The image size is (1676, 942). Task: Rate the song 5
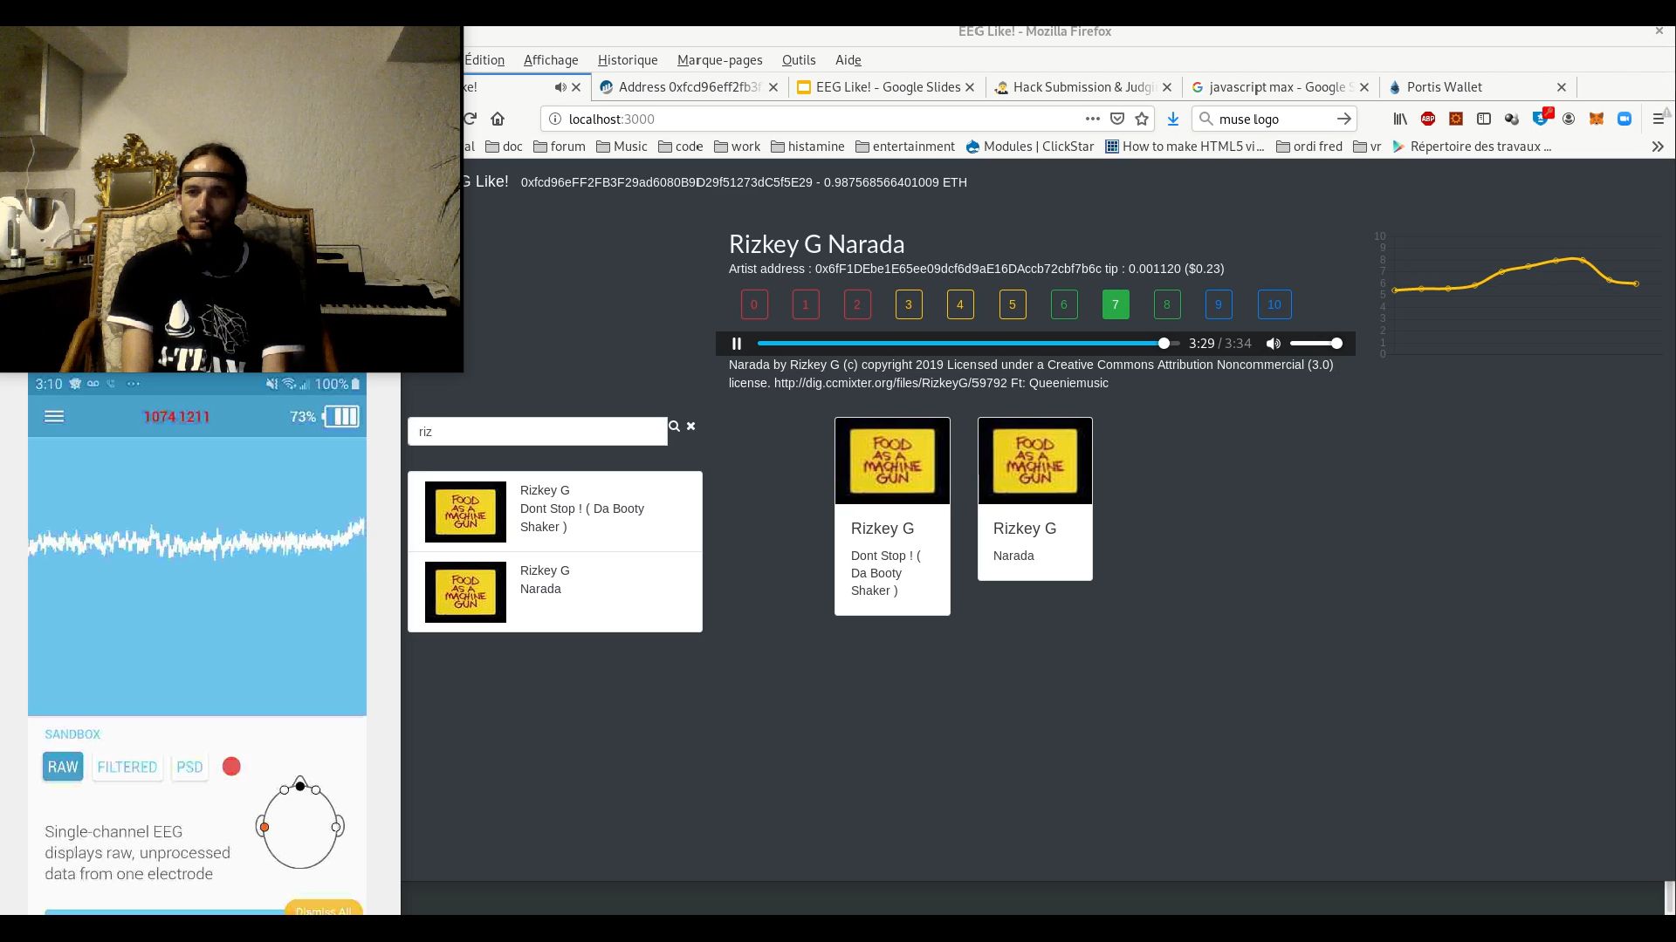pyautogui.click(x=1013, y=304)
